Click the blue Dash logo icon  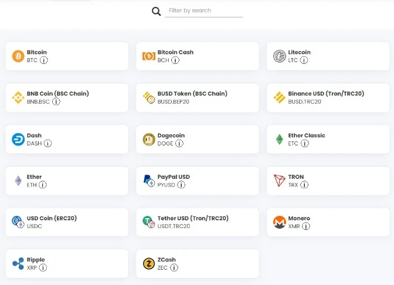18,139
